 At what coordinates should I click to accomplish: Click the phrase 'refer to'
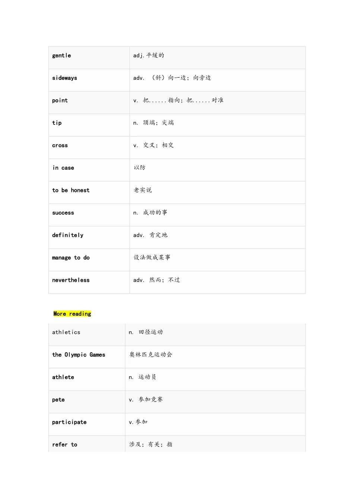pyautogui.click(x=65, y=445)
